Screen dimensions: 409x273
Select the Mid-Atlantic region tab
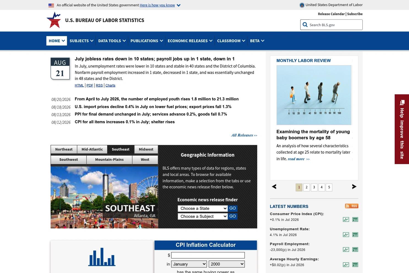click(x=92, y=149)
